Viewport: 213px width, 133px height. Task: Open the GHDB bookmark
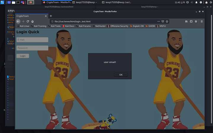pyautogui.click(x=150, y=26)
